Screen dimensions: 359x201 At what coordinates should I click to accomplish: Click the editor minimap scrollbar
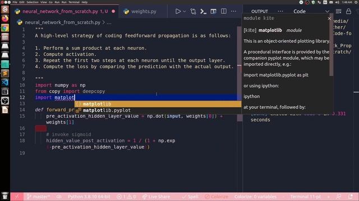pos(240,74)
